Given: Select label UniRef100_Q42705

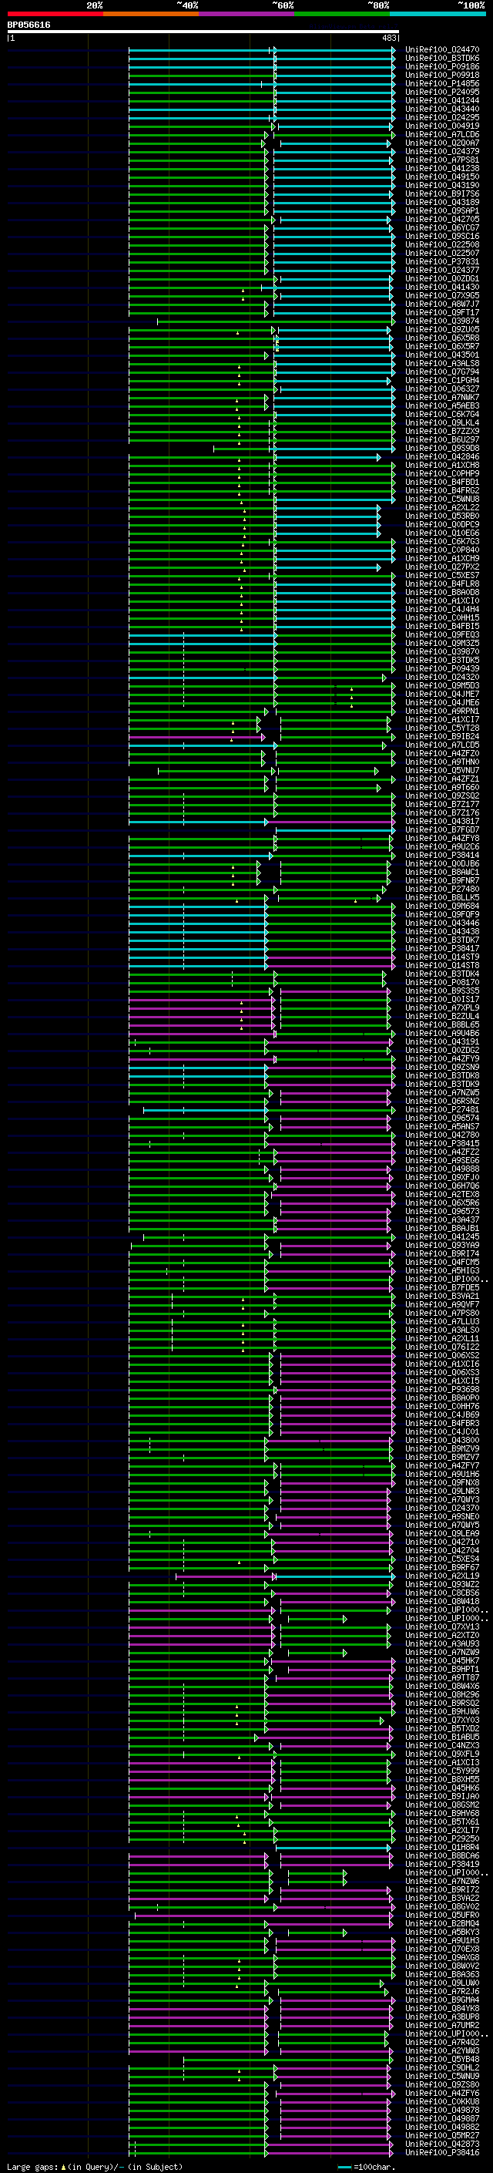Looking at the screenshot, I should 442,220.
